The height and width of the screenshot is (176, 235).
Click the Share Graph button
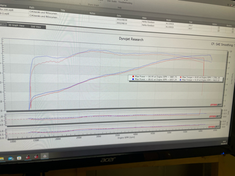pyautogui.click(x=93, y=5)
